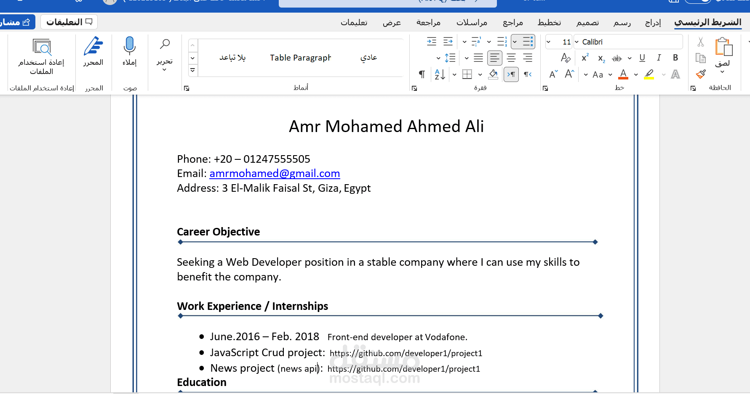This screenshot has width=750, height=394.
Task: Click Decrease Font Size icon
Action: pos(554,74)
